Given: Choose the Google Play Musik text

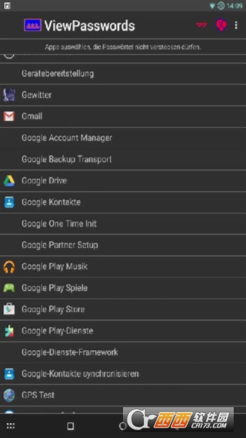Looking at the screenshot, I should click(x=55, y=267).
